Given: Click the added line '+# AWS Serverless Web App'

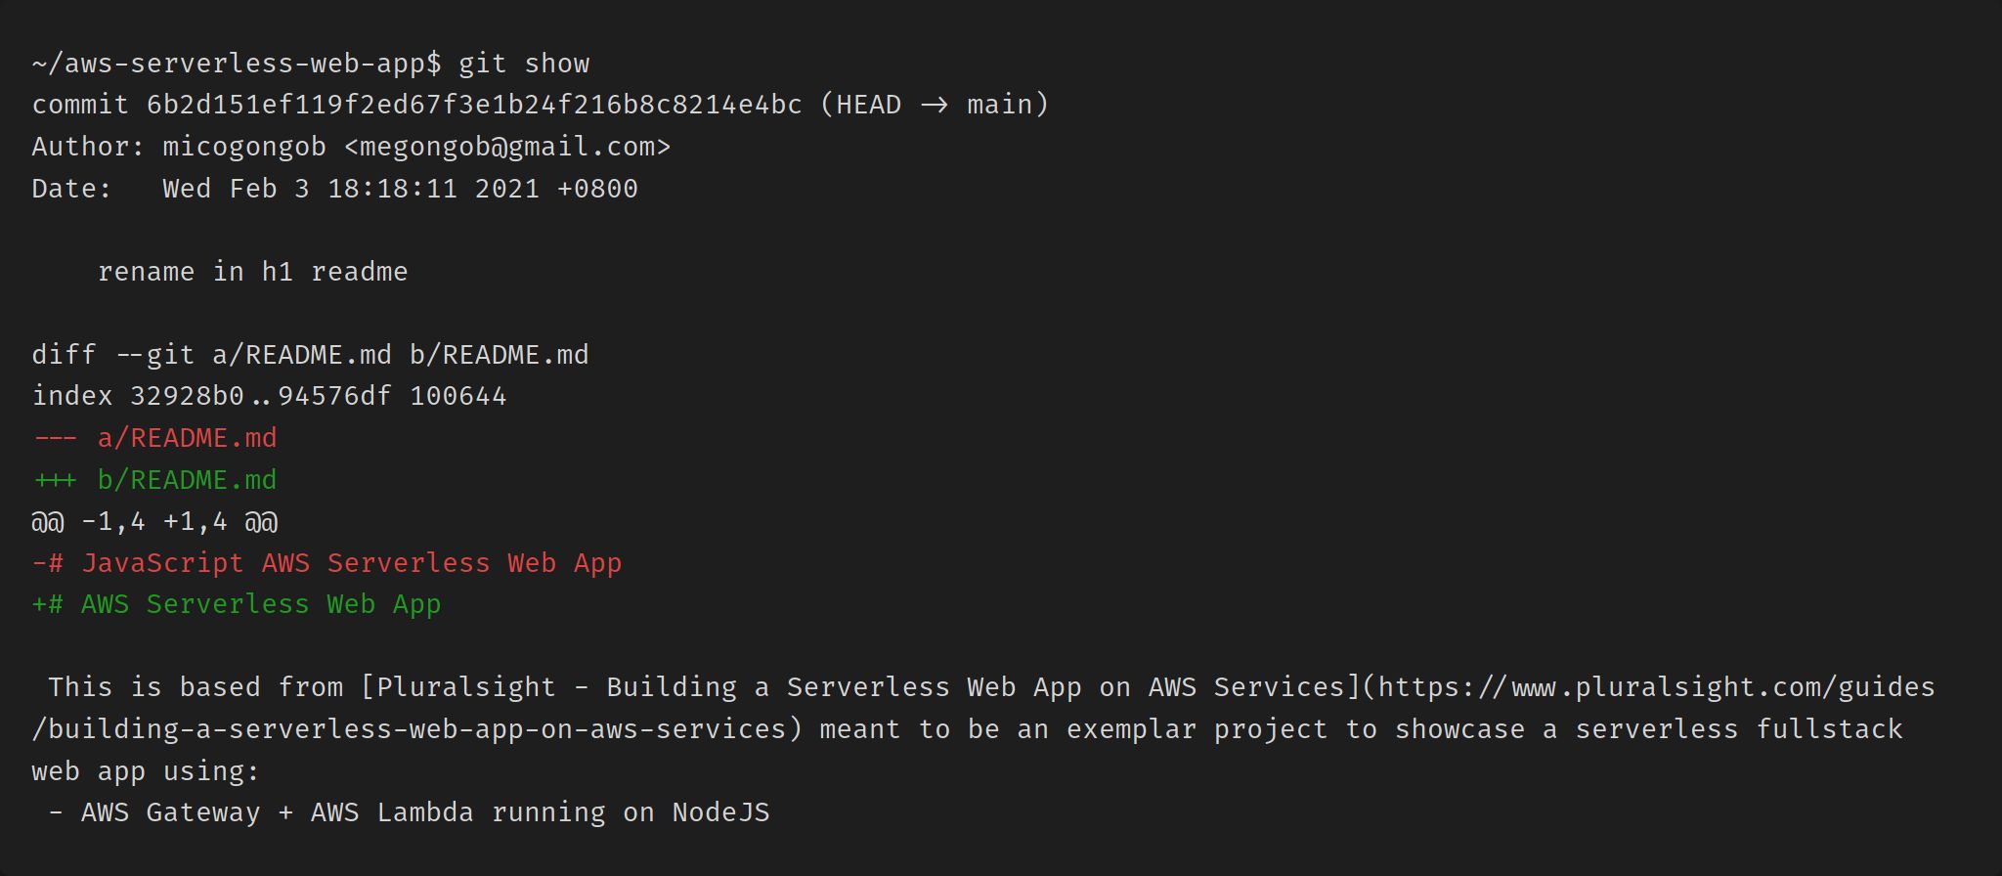Looking at the screenshot, I should pos(237,604).
